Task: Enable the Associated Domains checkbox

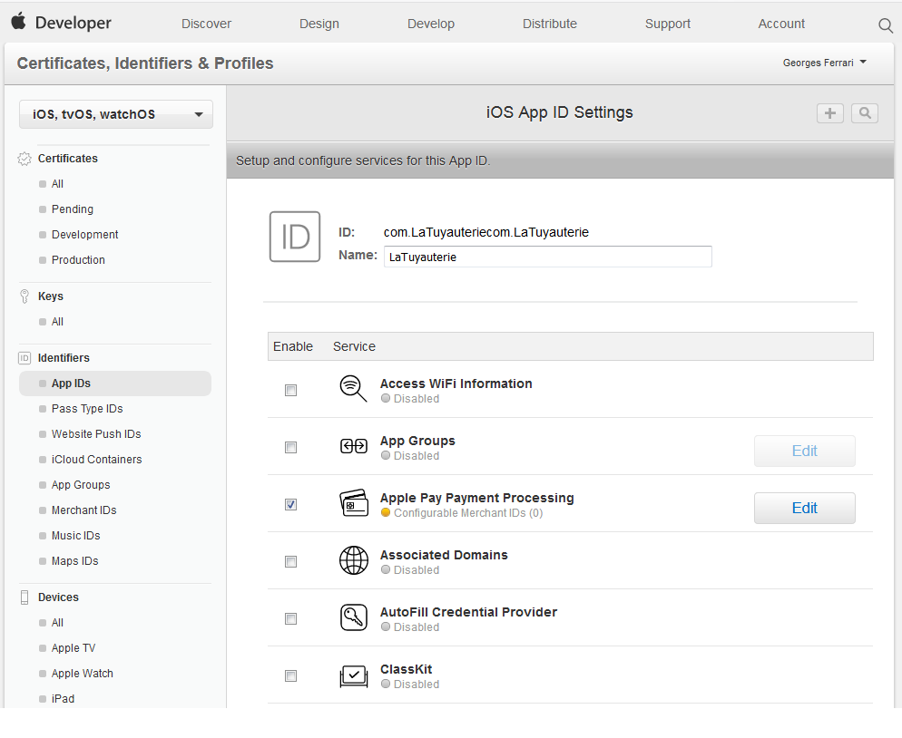Action: pos(290,562)
